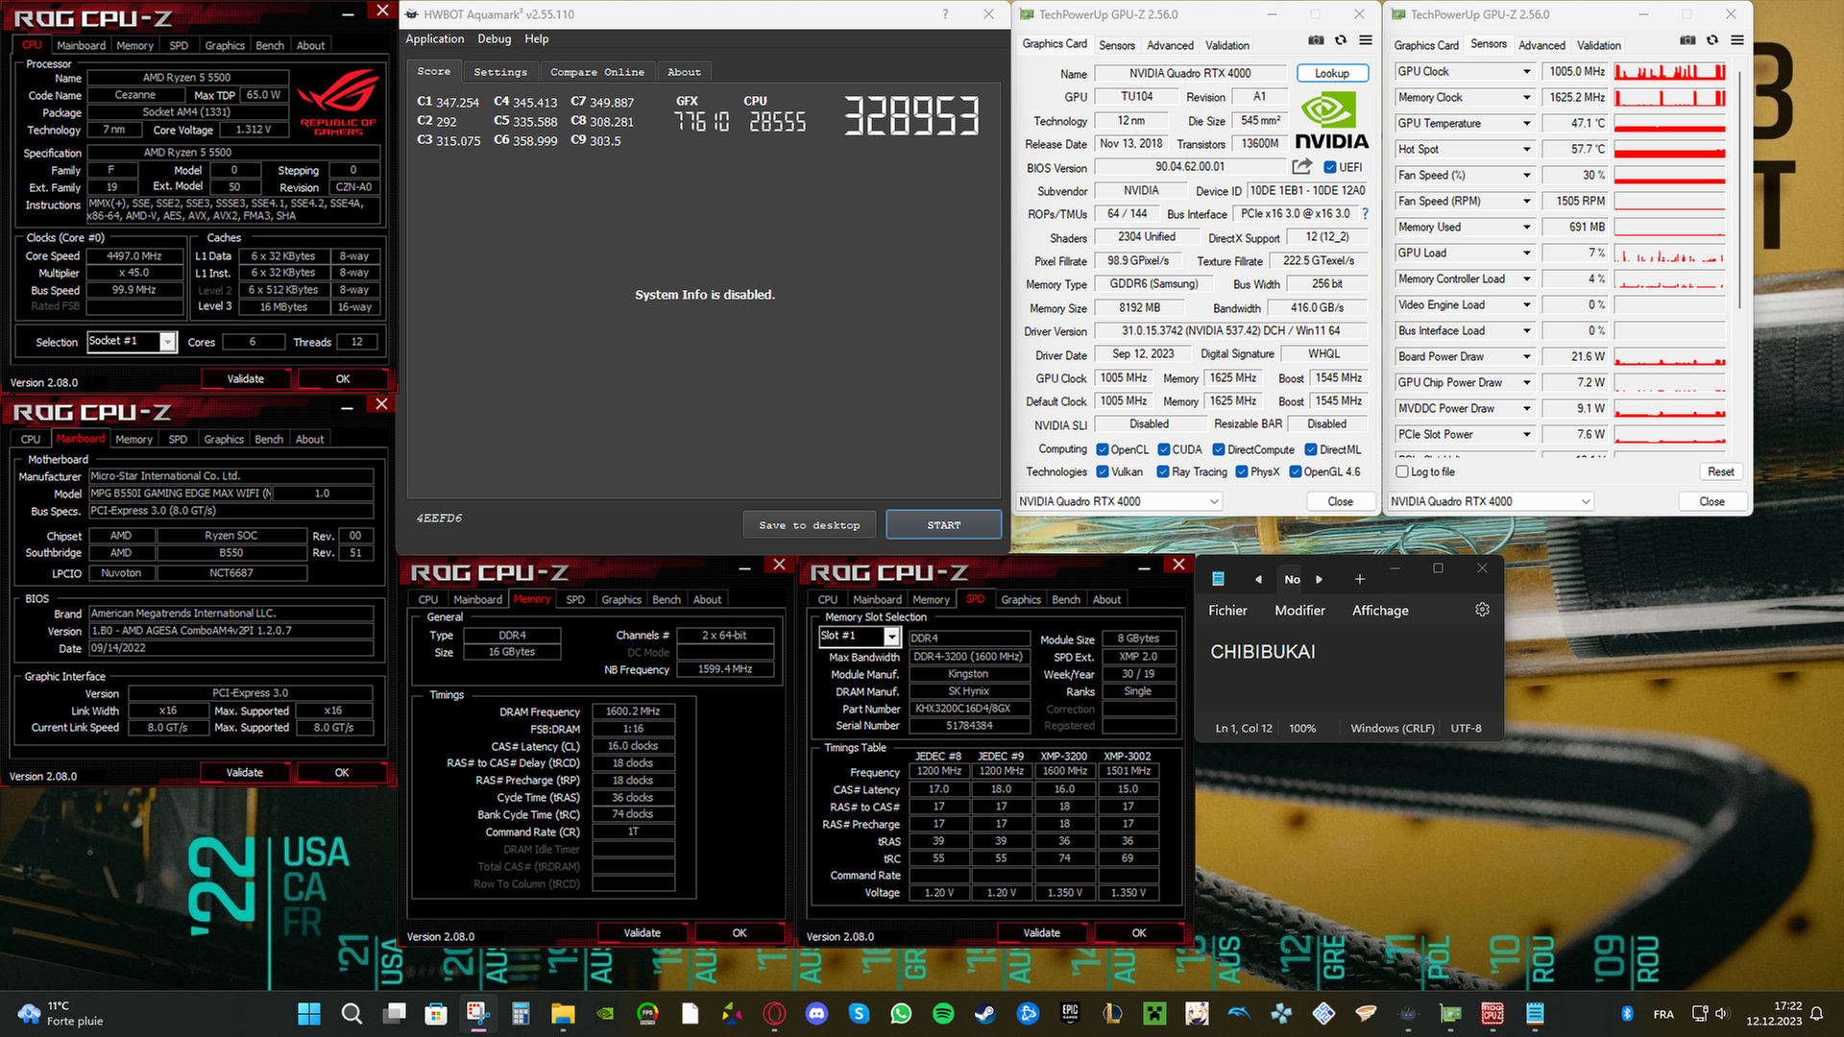Open Windows Start menu

click(309, 1014)
